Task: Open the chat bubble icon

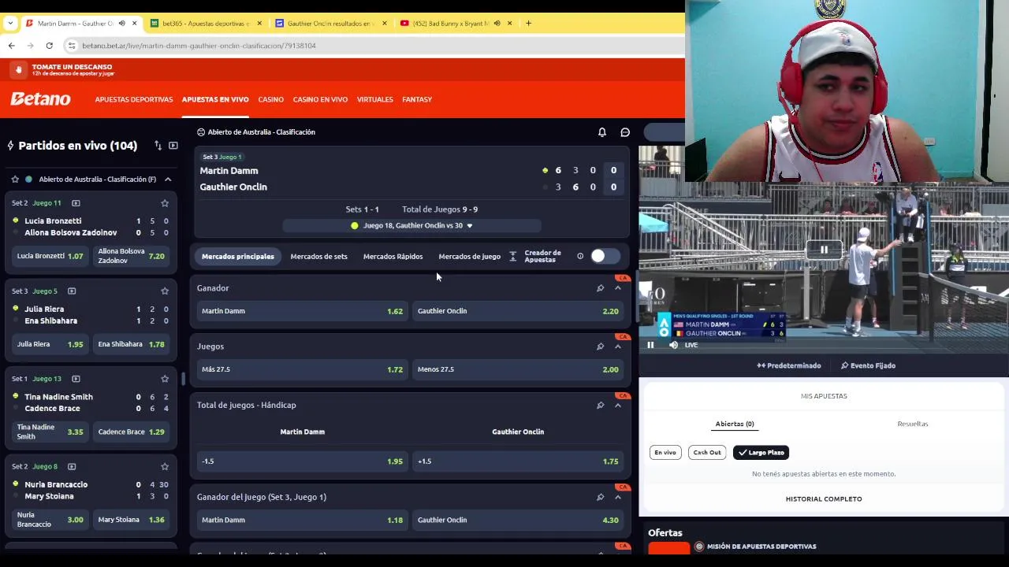Action: 625,132
